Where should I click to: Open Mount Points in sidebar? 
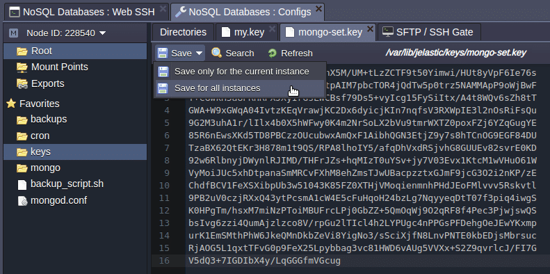(x=60, y=67)
